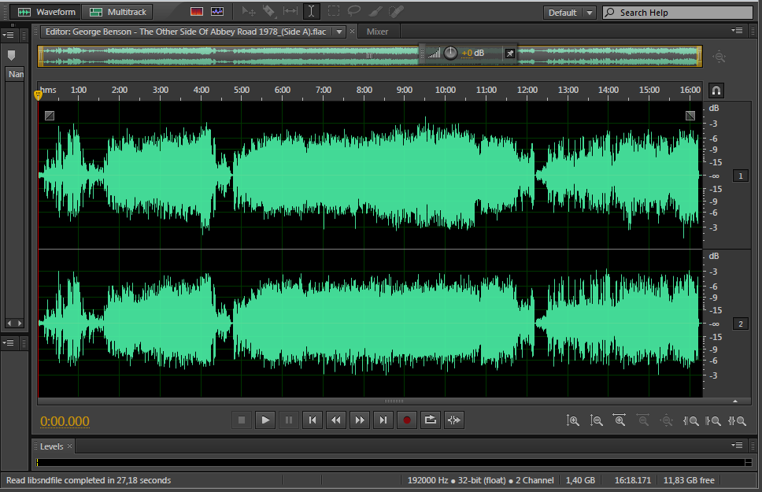Image resolution: width=762 pixels, height=492 pixels.
Task: Click the Stop button
Action: [x=242, y=420]
